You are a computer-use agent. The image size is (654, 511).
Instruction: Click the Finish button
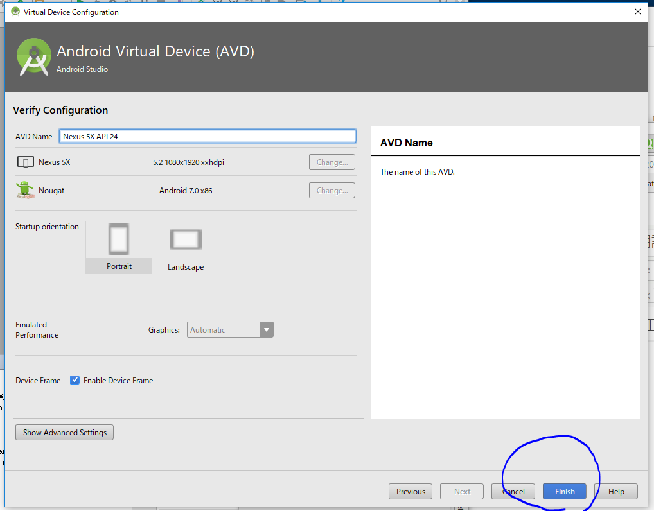(x=564, y=491)
